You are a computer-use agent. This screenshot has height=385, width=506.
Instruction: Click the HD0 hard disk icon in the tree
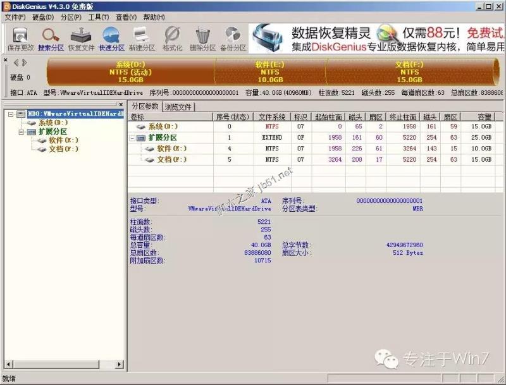[x=21, y=114]
